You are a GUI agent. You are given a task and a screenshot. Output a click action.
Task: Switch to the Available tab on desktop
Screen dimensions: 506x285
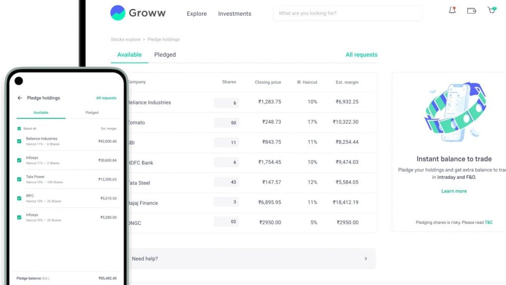point(130,55)
